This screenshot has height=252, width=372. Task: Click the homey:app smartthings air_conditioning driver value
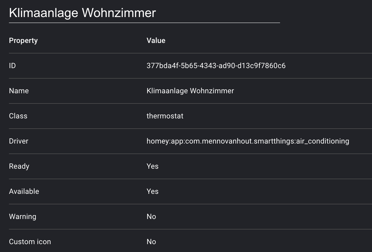pos(248,141)
